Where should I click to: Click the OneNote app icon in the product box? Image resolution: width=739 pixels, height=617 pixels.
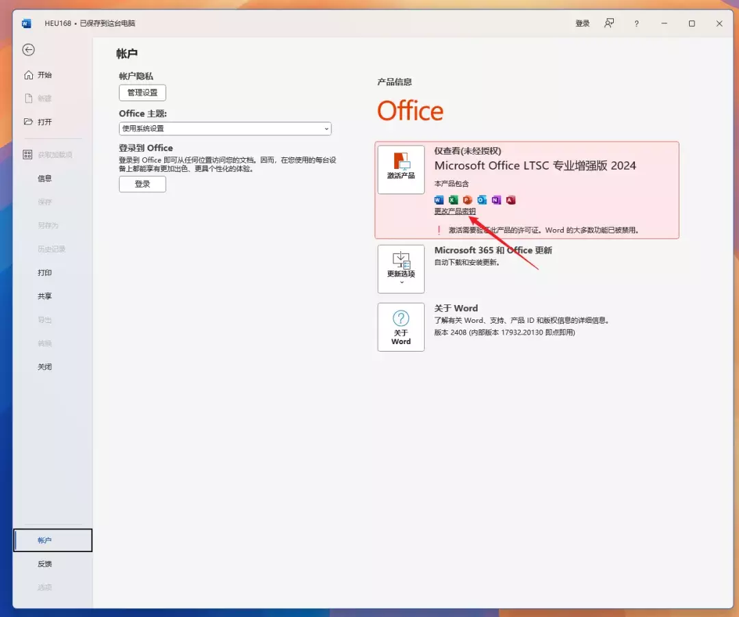496,200
